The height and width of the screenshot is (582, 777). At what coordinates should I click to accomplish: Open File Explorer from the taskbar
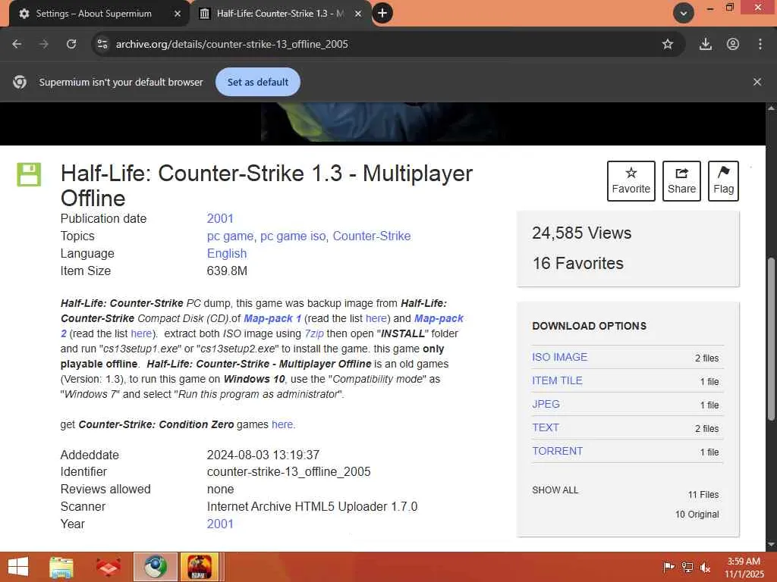(61, 567)
